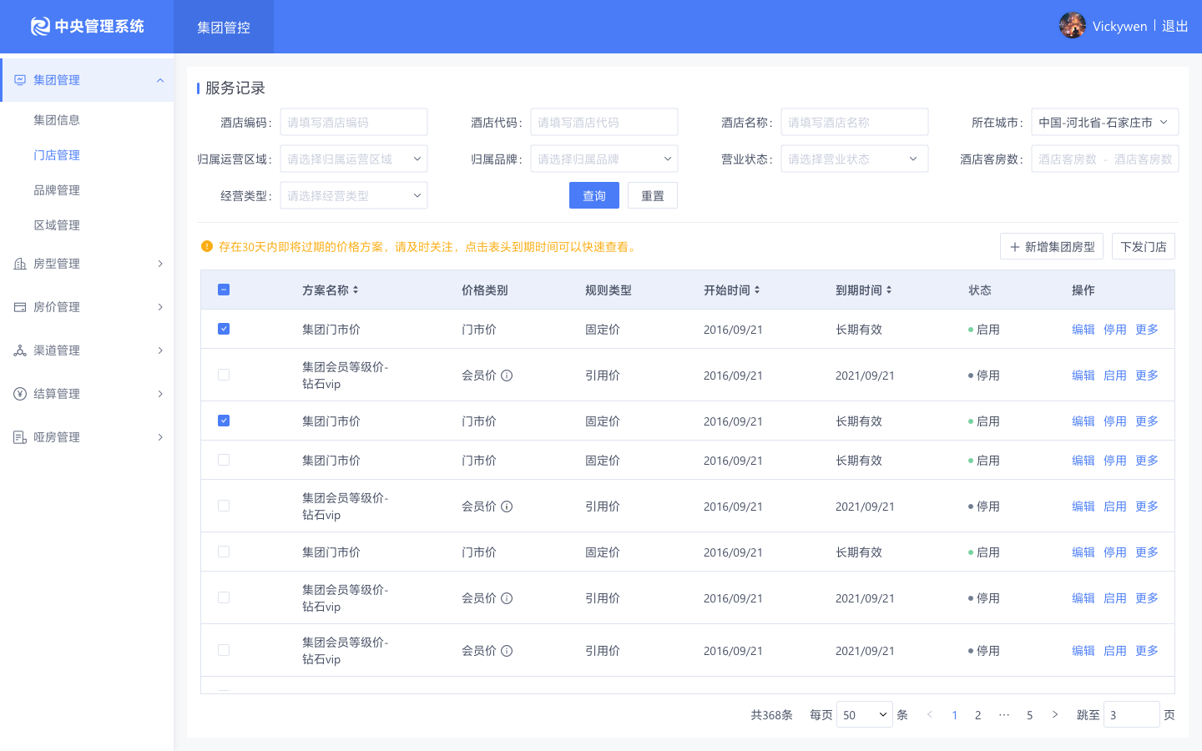This screenshot has width=1202, height=751.
Task: Click the 哑房管理 document icon
Action: point(20,437)
